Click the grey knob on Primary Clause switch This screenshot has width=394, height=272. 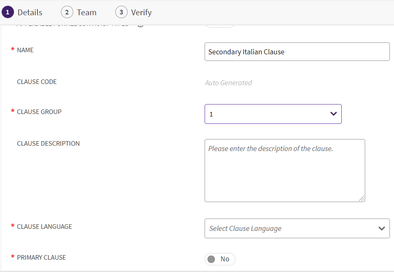[211, 259]
